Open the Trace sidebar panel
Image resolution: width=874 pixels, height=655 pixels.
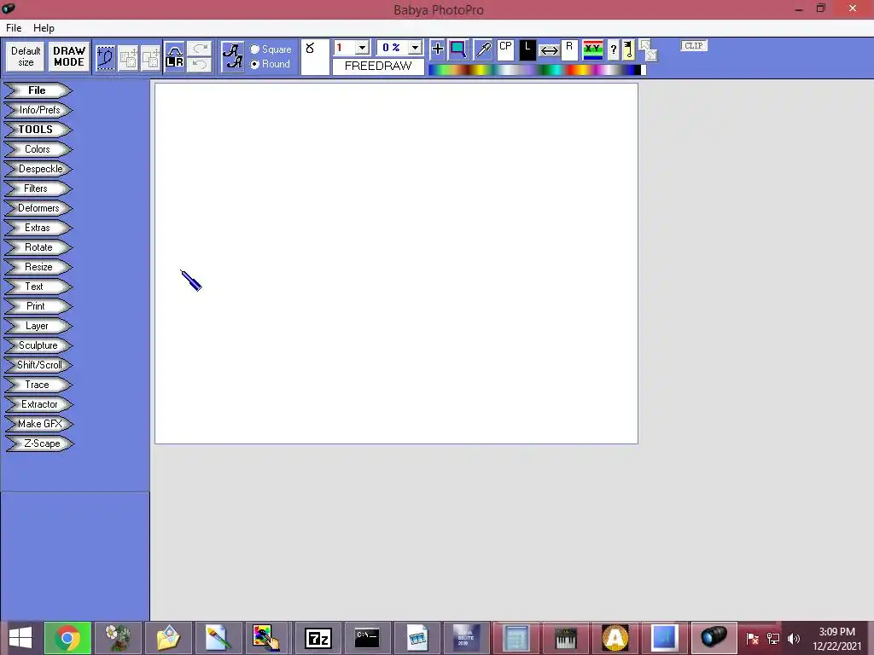(x=38, y=385)
